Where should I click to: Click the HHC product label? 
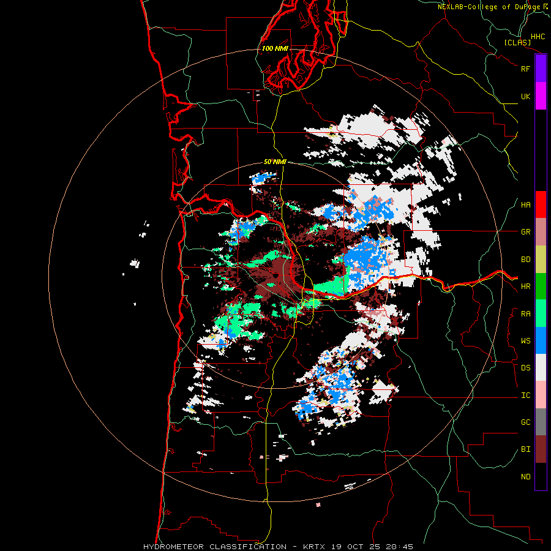(x=538, y=37)
